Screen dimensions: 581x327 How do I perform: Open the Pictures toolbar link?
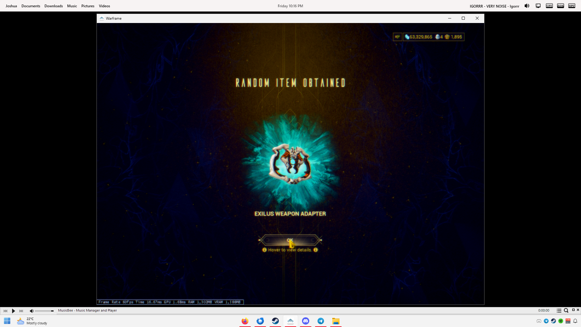click(88, 6)
